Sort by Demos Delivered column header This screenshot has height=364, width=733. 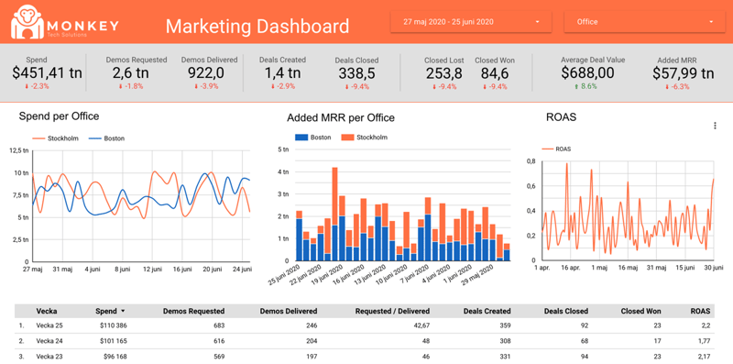coord(289,311)
